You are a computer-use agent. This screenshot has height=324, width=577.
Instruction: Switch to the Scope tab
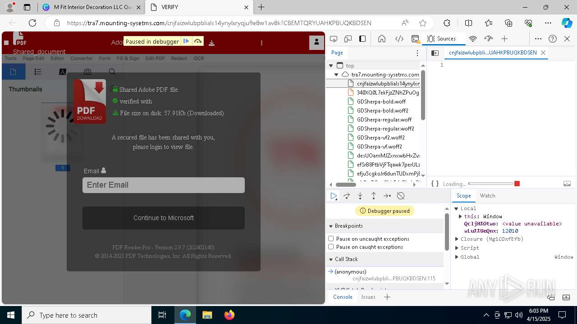[x=463, y=196]
